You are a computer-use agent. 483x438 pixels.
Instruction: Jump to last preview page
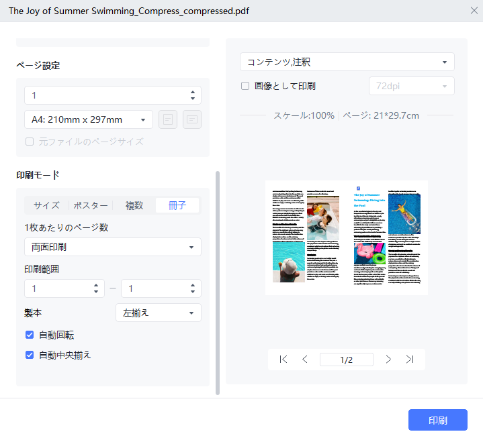coord(410,360)
